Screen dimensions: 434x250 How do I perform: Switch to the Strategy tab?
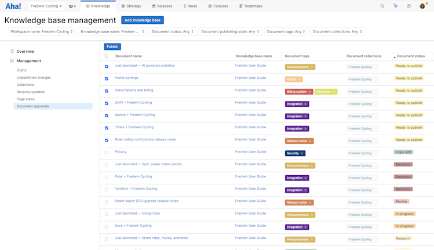point(131,6)
